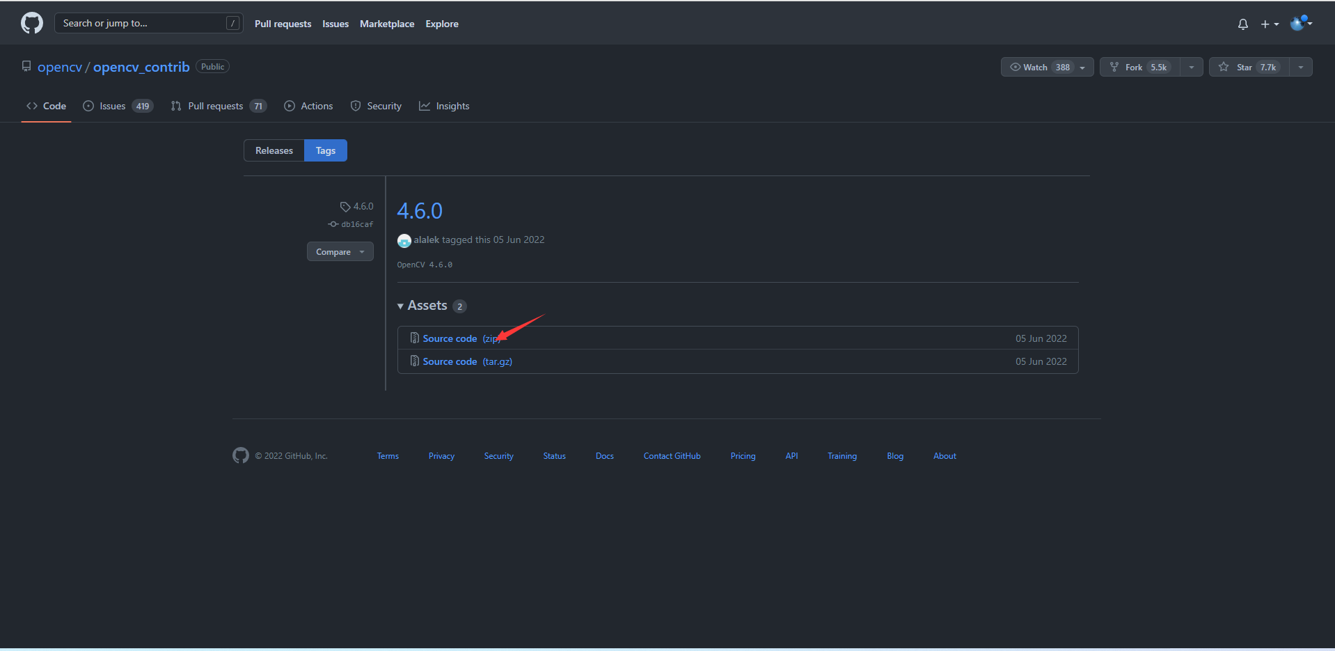The width and height of the screenshot is (1335, 651).
Task: Go to Explore
Action: coord(442,24)
